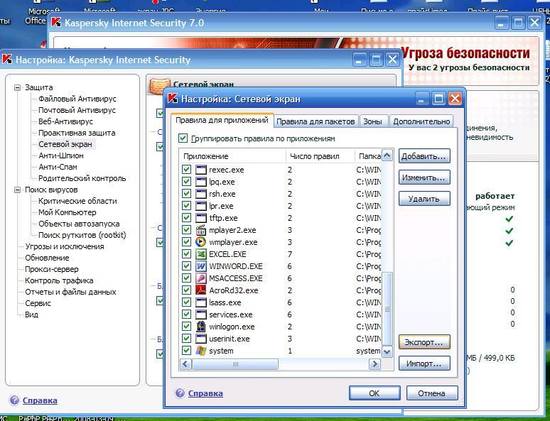
Task: Click the Kaspersky logo in Сетевой экран title bar
Action: coord(173,99)
